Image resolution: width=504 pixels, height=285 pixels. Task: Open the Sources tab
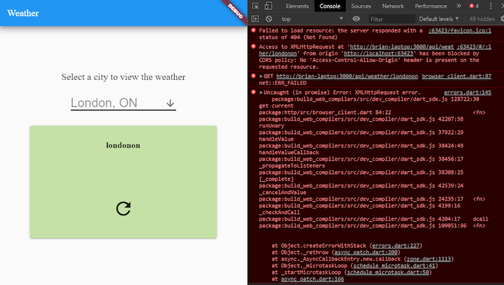pos(360,6)
